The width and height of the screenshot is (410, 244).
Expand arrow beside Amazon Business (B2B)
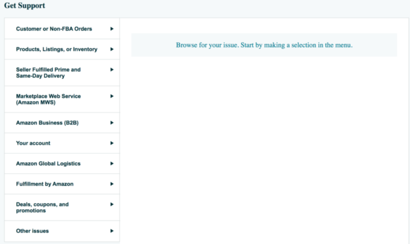pyautogui.click(x=112, y=123)
